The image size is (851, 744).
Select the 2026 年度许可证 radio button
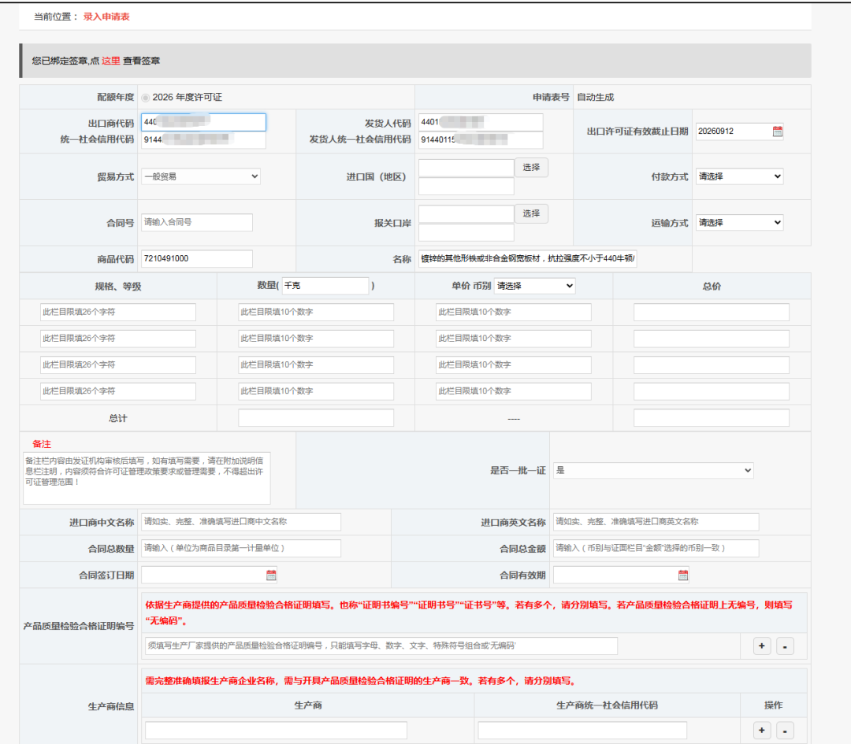[146, 98]
